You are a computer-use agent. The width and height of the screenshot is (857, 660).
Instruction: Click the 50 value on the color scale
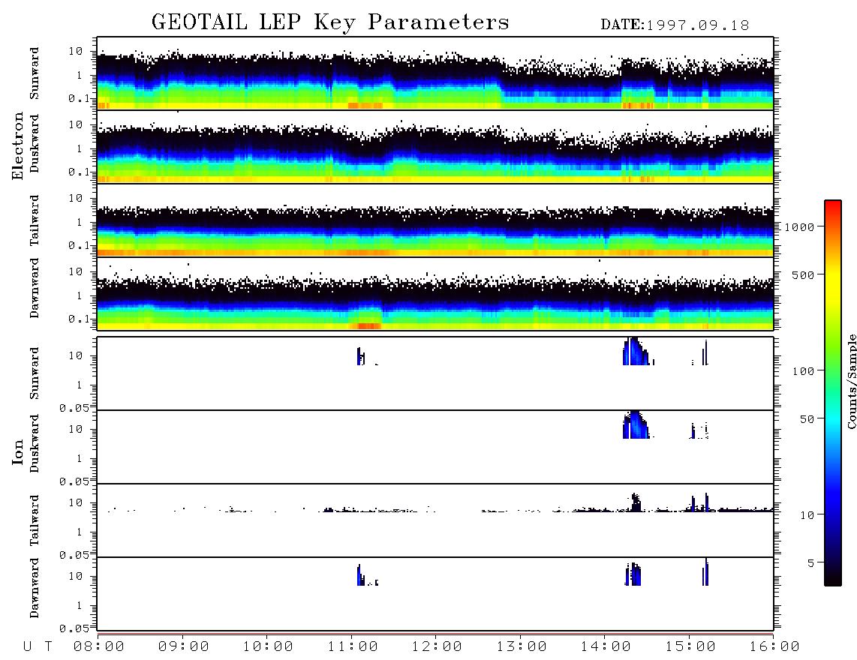click(x=807, y=419)
